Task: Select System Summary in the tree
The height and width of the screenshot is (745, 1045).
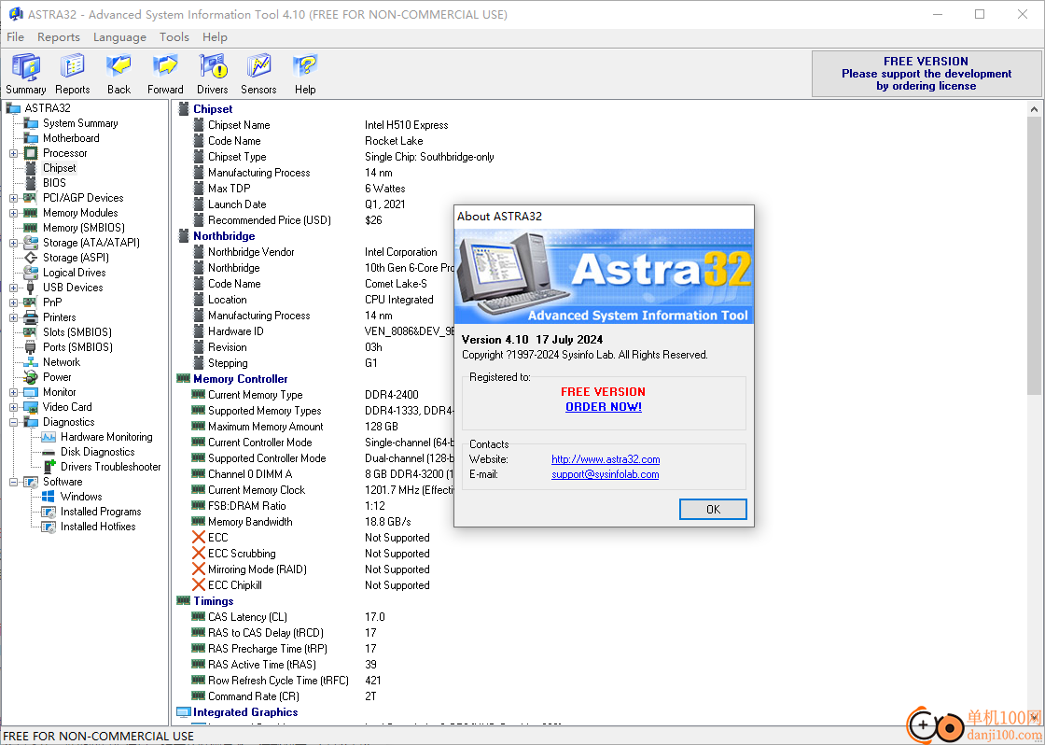Action: click(80, 123)
